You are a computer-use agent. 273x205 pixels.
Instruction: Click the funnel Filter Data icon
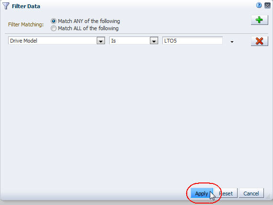point(6,6)
